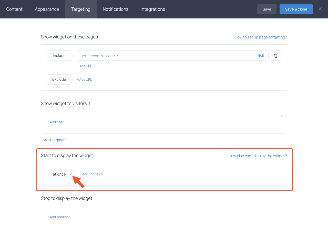Click the getsitecontrol.com URL field
Screen dimensions: 328x246
click(x=154, y=55)
